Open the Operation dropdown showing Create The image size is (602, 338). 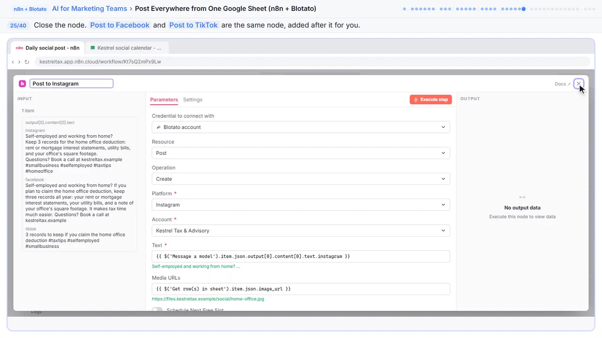click(301, 179)
